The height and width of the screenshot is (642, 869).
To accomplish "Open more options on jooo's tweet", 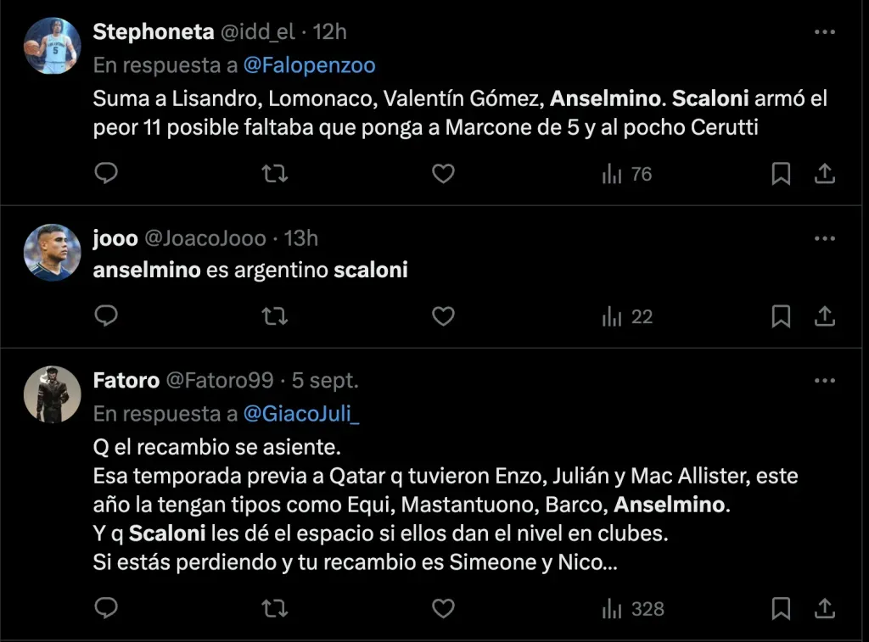I will pyautogui.click(x=824, y=238).
